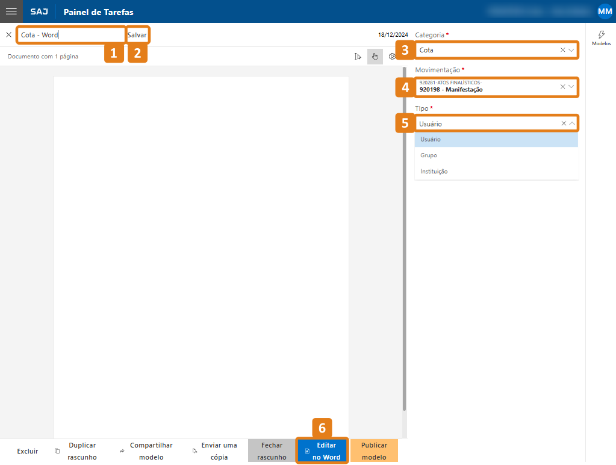This screenshot has width=616, height=465.
Task: Open viewer settings gear icon
Action: (392, 57)
